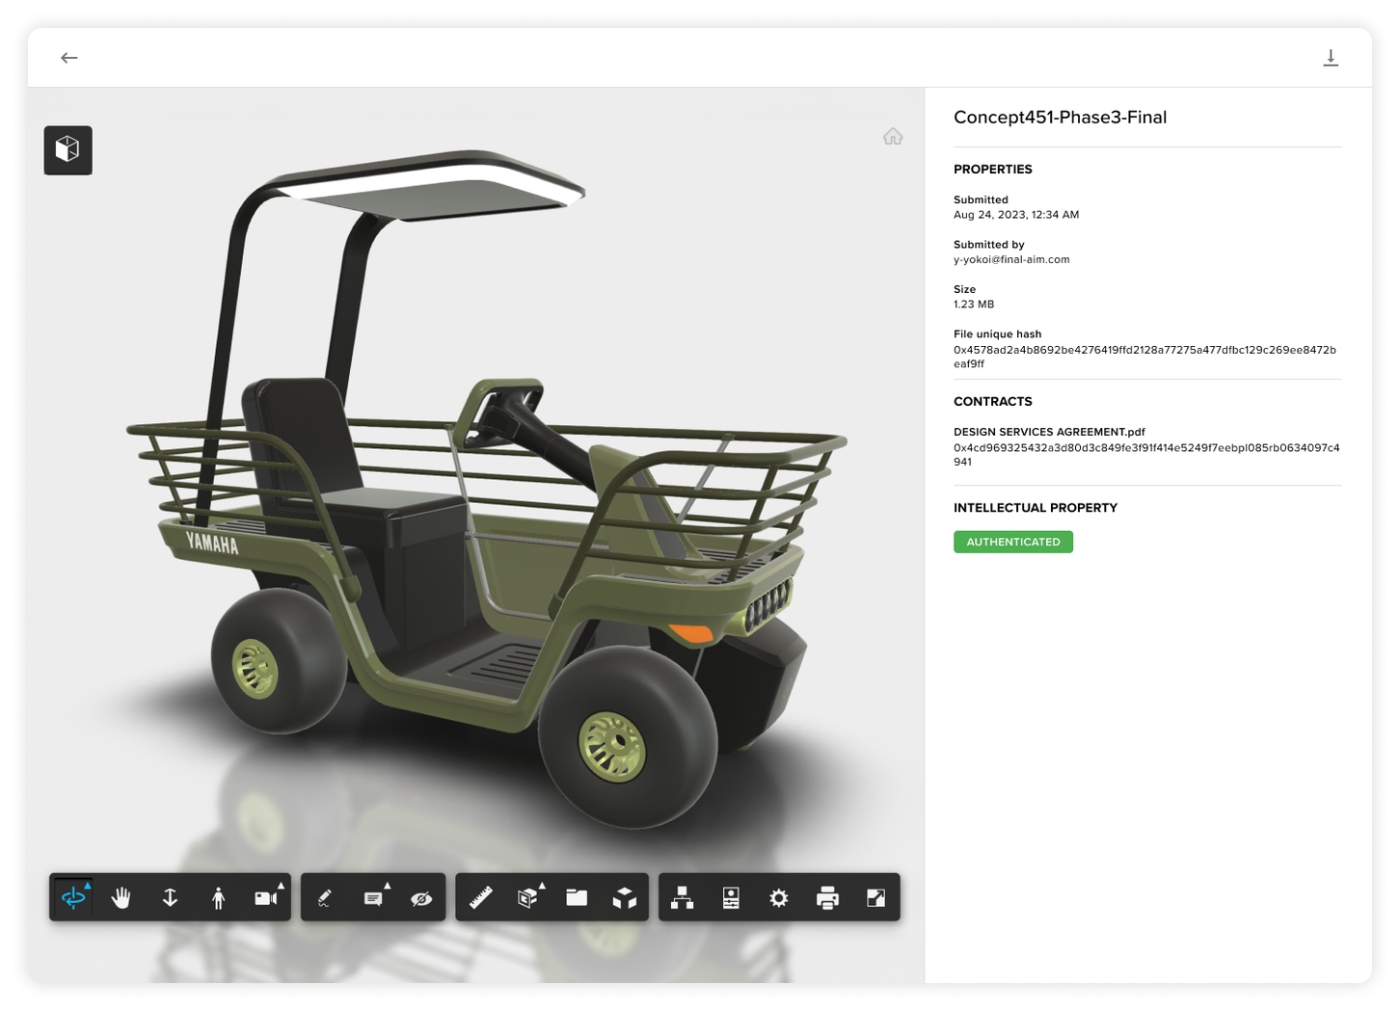Click the 1.23 MB size value
The height and width of the screenshot is (1011, 1400).
[974, 304]
